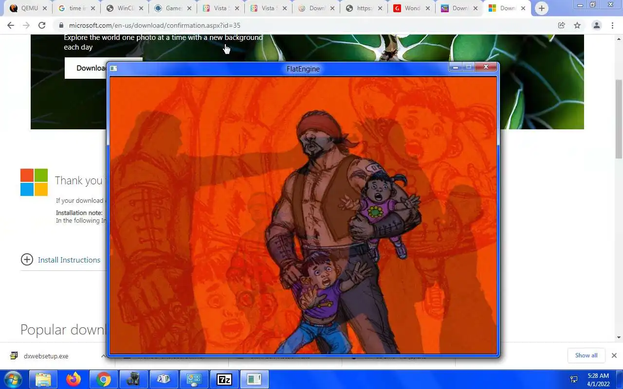The height and width of the screenshot is (389, 623).
Task: Click inside the FlatEngine game artwork
Action: coord(303,215)
